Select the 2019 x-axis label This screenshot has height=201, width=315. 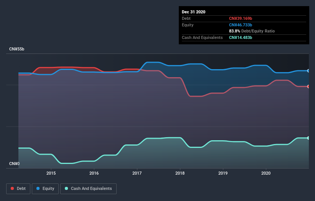tap(223, 173)
